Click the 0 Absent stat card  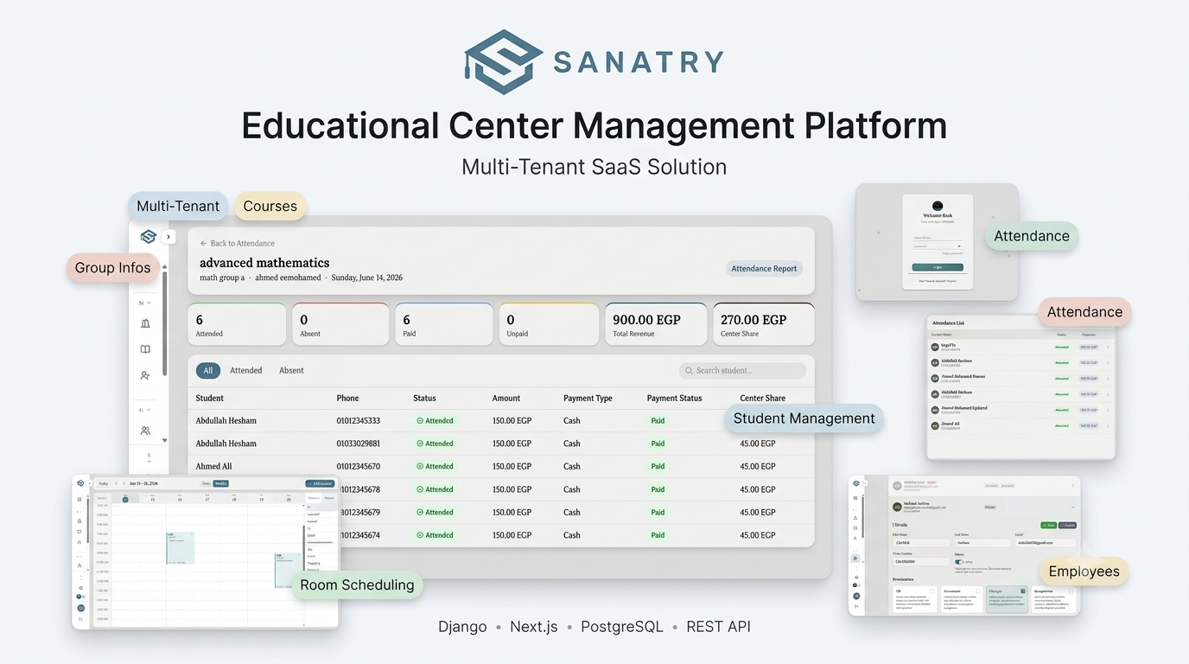click(340, 324)
